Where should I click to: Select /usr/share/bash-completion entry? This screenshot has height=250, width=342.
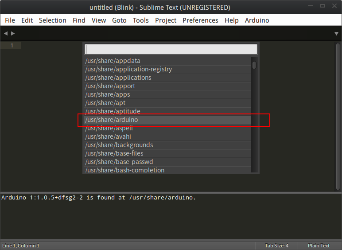(x=167, y=170)
